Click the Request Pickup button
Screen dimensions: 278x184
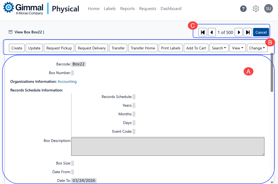(59, 48)
